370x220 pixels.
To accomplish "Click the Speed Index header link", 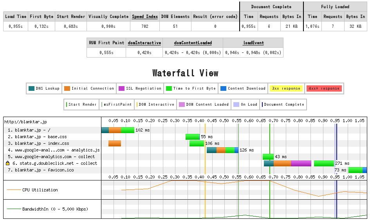I will [x=145, y=16].
